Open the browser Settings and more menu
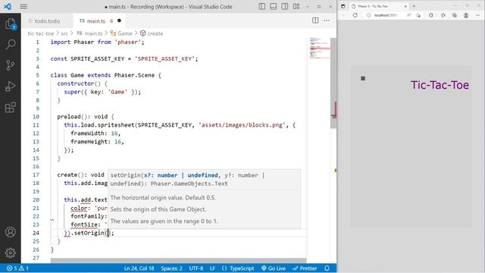 pyautogui.click(x=477, y=15)
